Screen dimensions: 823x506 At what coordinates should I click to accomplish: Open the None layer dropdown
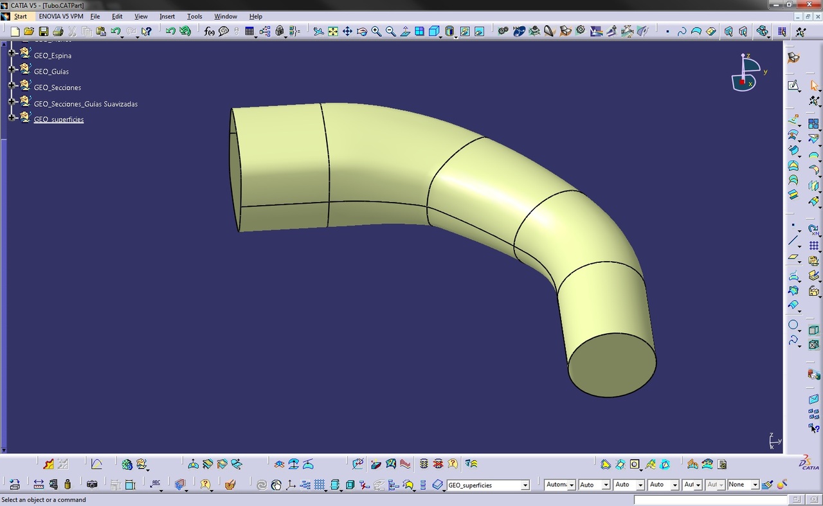[755, 485]
